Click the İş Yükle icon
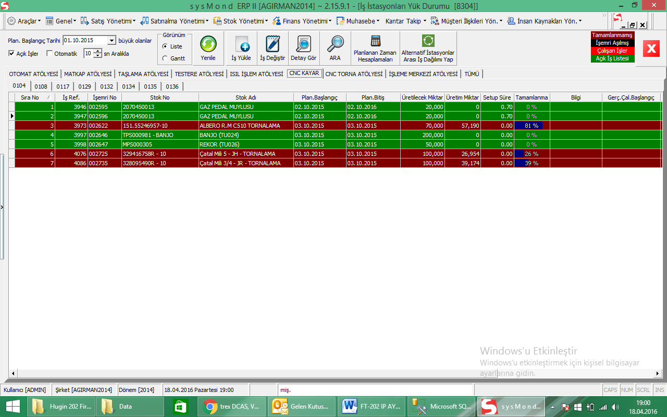 coord(241,44)
